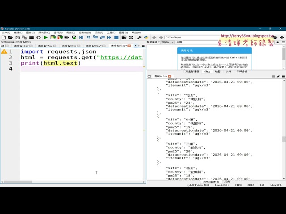Close the 未命名48.py tab
This screenshot has width=286, height=214.
coord(79,46)
